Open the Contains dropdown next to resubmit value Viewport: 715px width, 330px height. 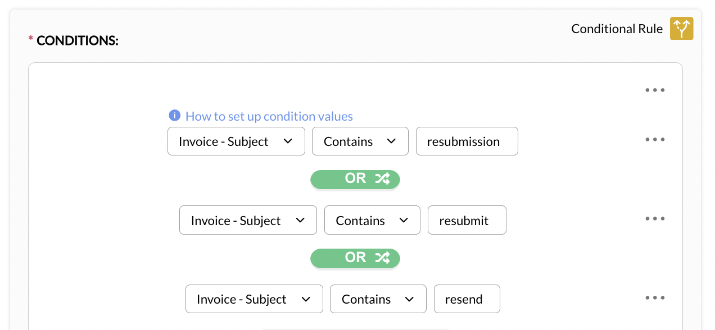click(x=372, y=220)
